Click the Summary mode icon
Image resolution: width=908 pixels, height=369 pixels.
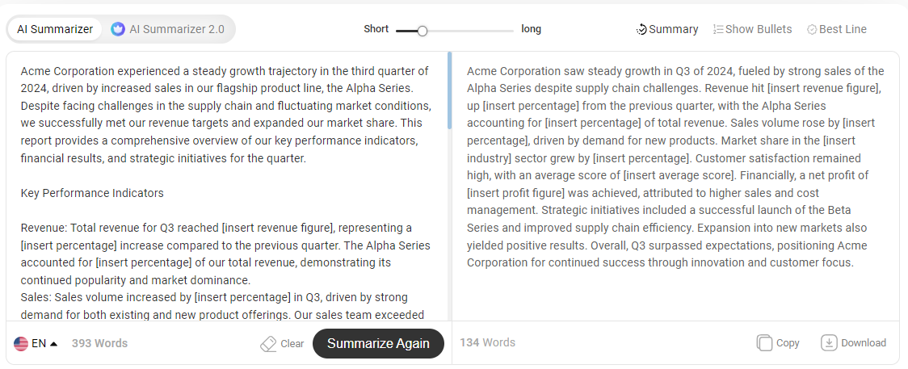pyautogui.click(x=641, y=30)
